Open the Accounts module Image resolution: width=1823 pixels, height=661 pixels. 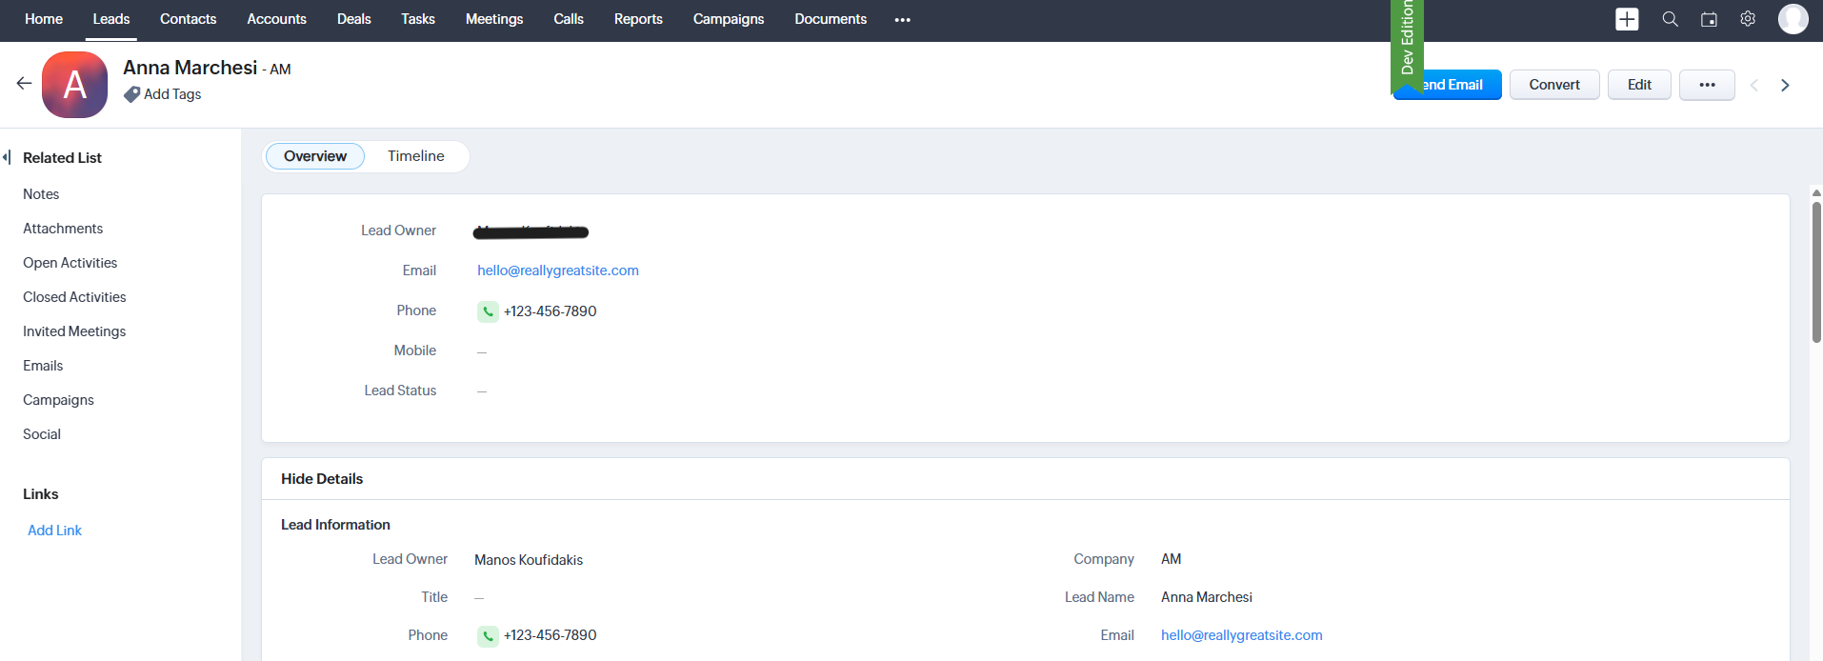pos(276,19)
